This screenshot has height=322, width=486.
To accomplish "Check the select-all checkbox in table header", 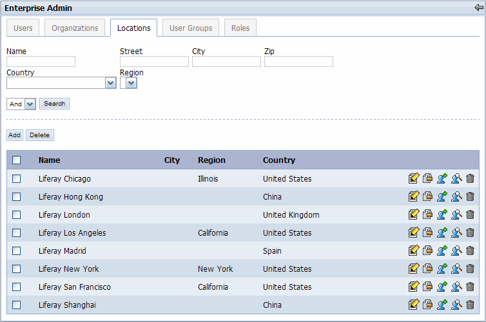I will pos(17,160).
